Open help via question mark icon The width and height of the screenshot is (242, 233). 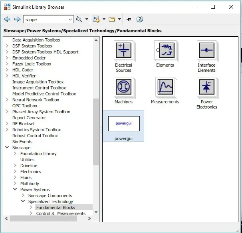(x=140, y=19)
